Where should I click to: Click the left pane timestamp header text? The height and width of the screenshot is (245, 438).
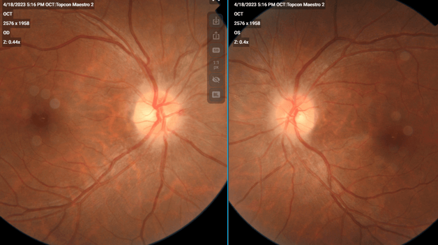(48, 4)
